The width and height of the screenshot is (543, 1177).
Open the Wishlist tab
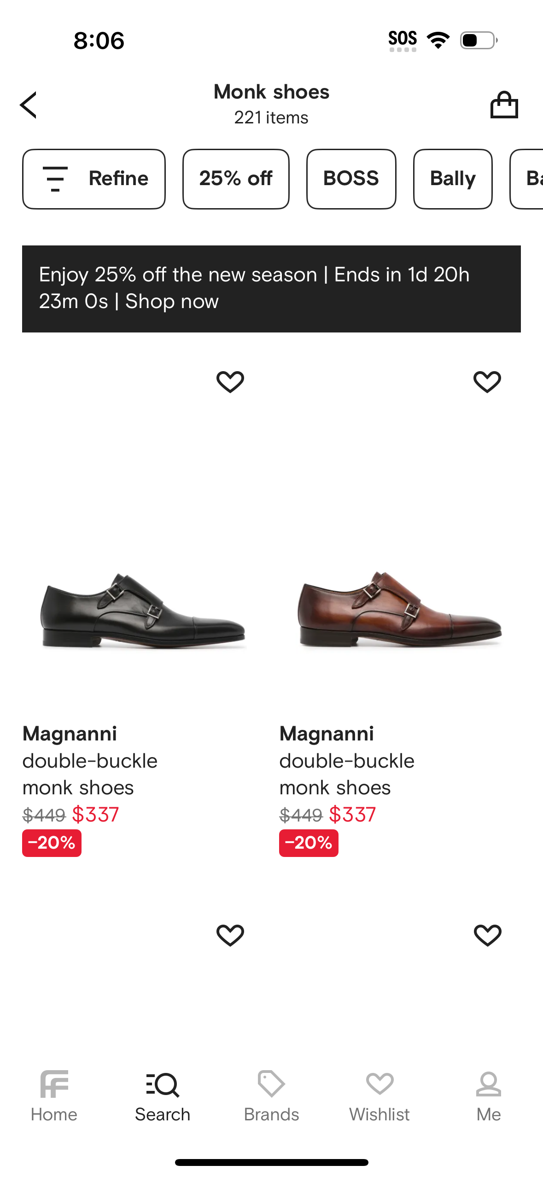380,1096
